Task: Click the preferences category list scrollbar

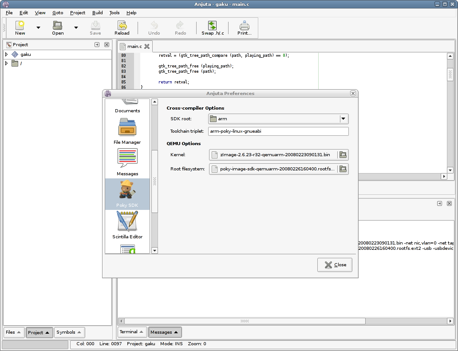Action: 154,181
